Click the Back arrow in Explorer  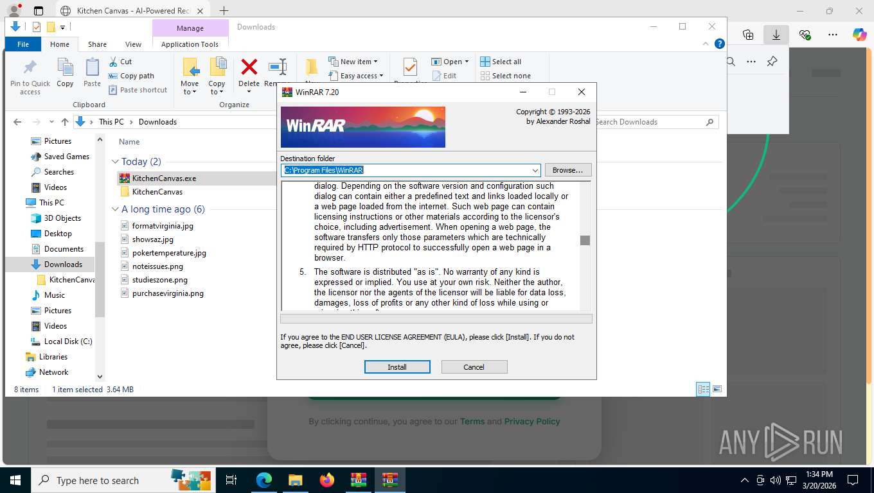(x=17, y=122)
